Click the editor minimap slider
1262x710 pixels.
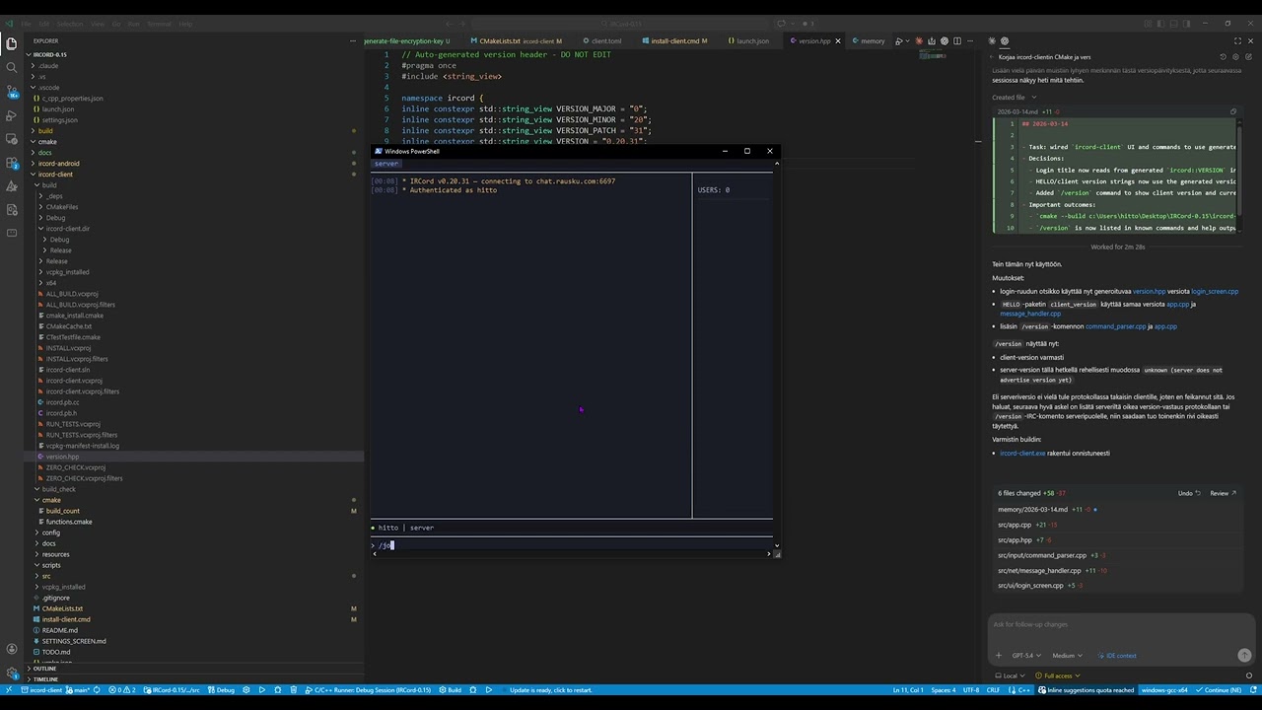(933, 55)
